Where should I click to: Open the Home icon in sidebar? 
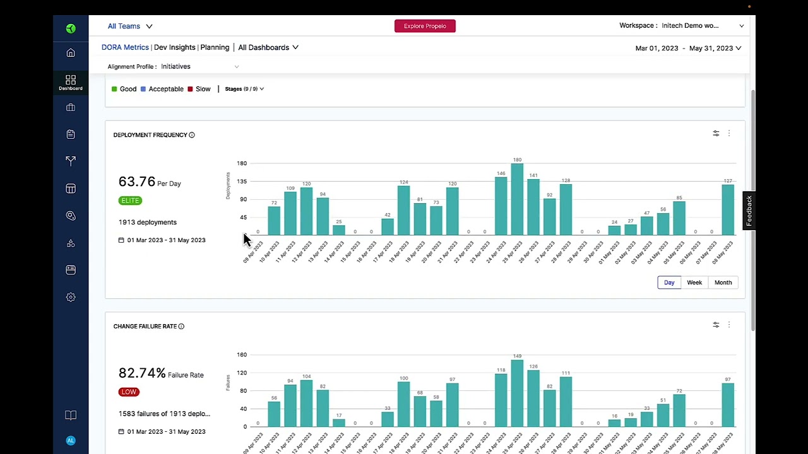[71, 53]
